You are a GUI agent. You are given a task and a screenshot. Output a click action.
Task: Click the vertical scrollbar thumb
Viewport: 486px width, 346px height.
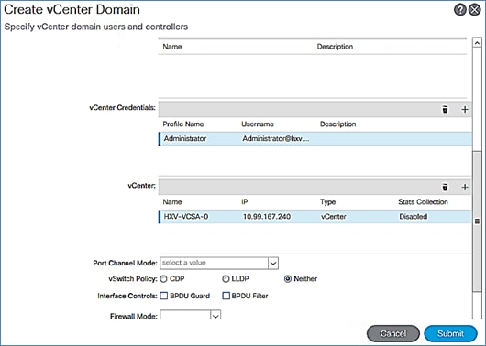point(477,221)
